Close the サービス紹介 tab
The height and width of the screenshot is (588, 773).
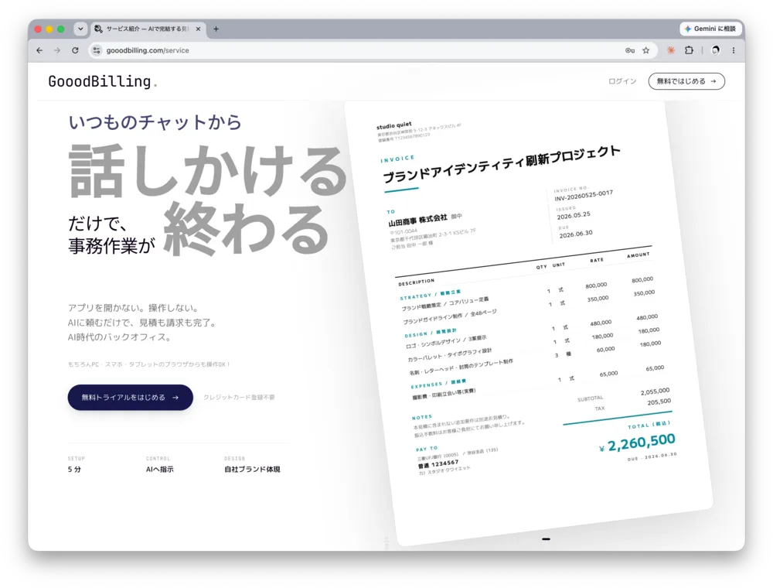[x=198, y=29]
